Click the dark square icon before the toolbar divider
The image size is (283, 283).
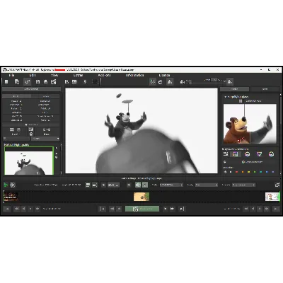[95, 81]
